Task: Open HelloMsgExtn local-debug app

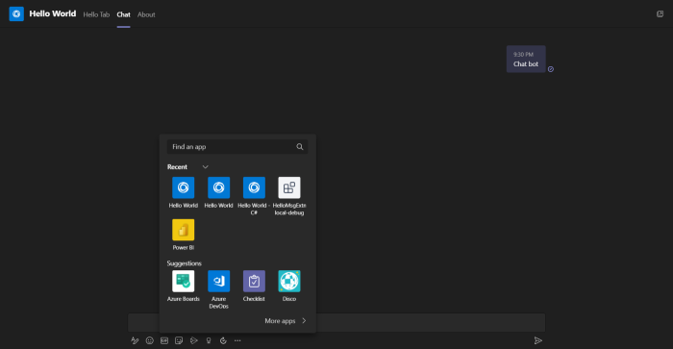Action: (289, 196)
